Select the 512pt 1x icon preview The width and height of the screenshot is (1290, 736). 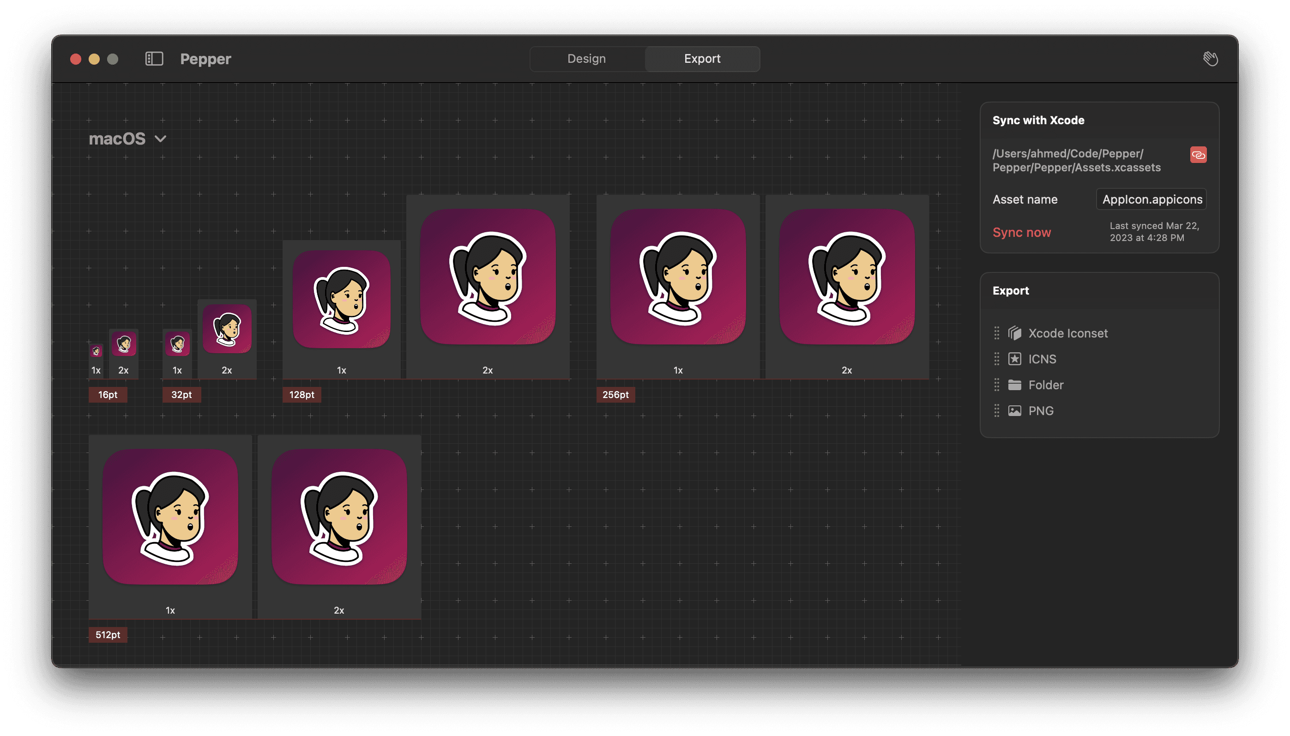170,517
